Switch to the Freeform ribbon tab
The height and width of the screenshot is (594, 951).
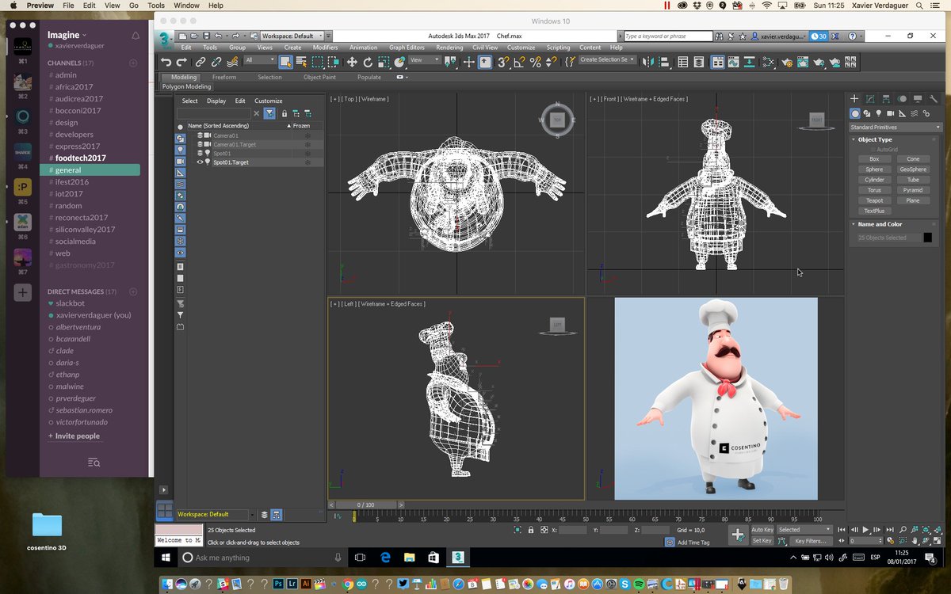[x=224, y=77]
